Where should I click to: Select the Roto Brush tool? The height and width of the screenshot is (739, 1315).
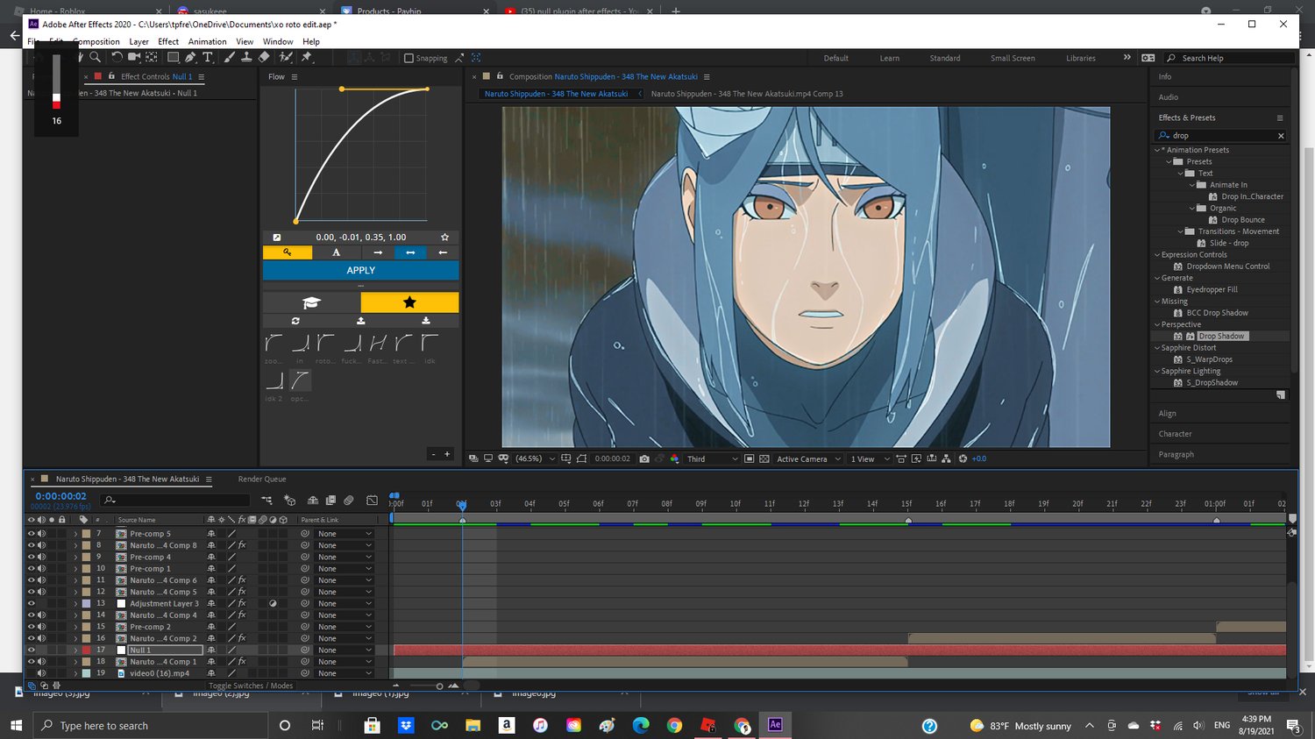tap(285, 57)
